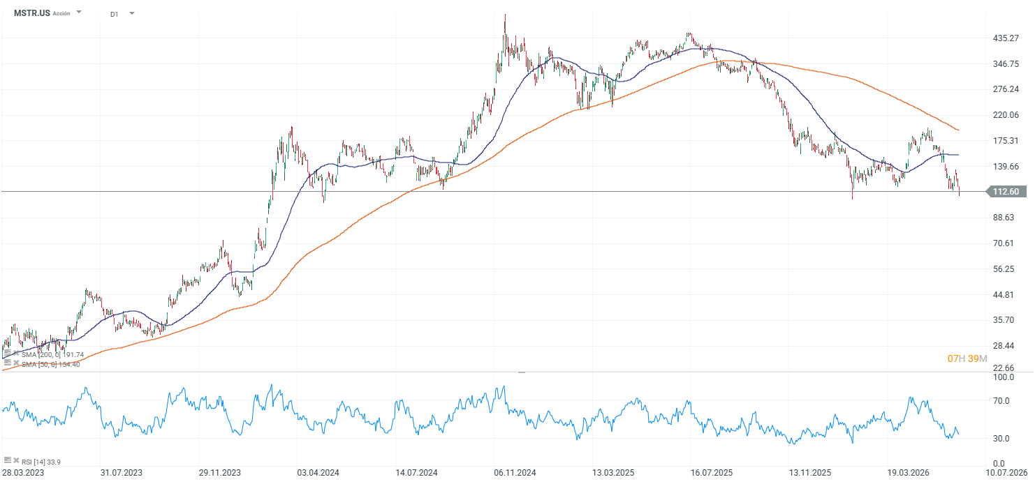Click the 29.11.2023 date label
The image size is (1035, 484).
coord(219,473)
